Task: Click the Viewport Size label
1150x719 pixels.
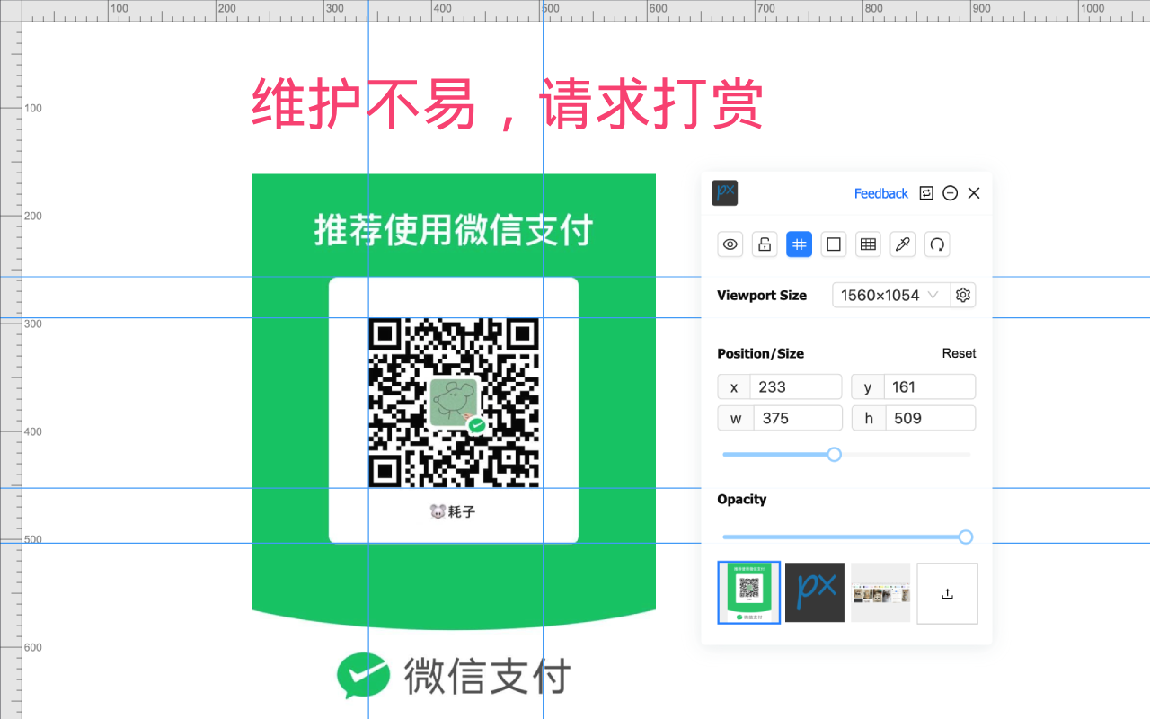Action: (762, 295)
